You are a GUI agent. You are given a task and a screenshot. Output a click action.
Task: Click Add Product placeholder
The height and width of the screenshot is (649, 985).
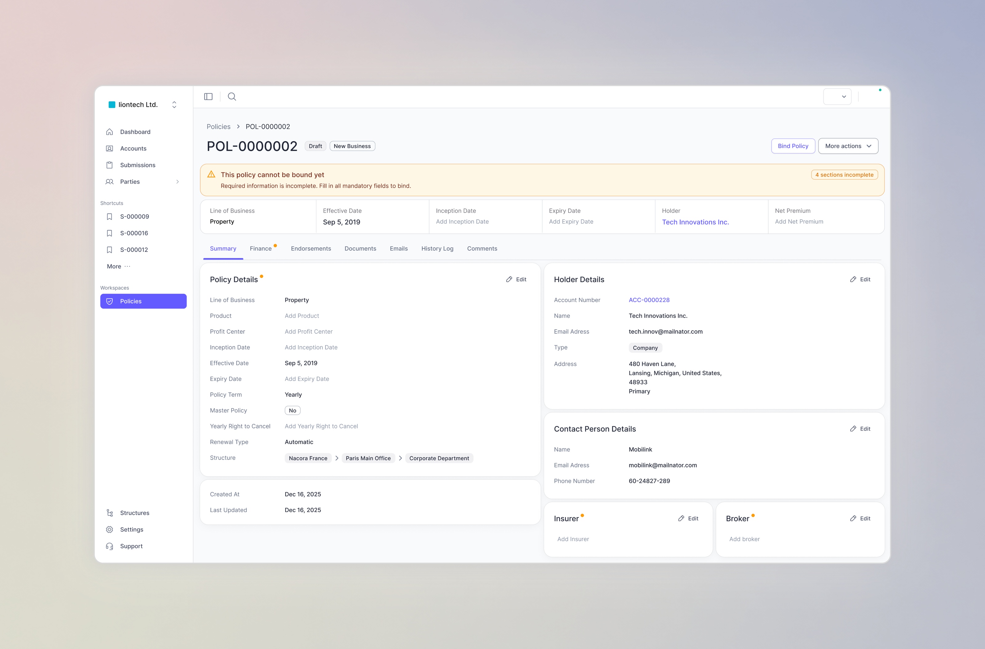[x=302, y=316]
